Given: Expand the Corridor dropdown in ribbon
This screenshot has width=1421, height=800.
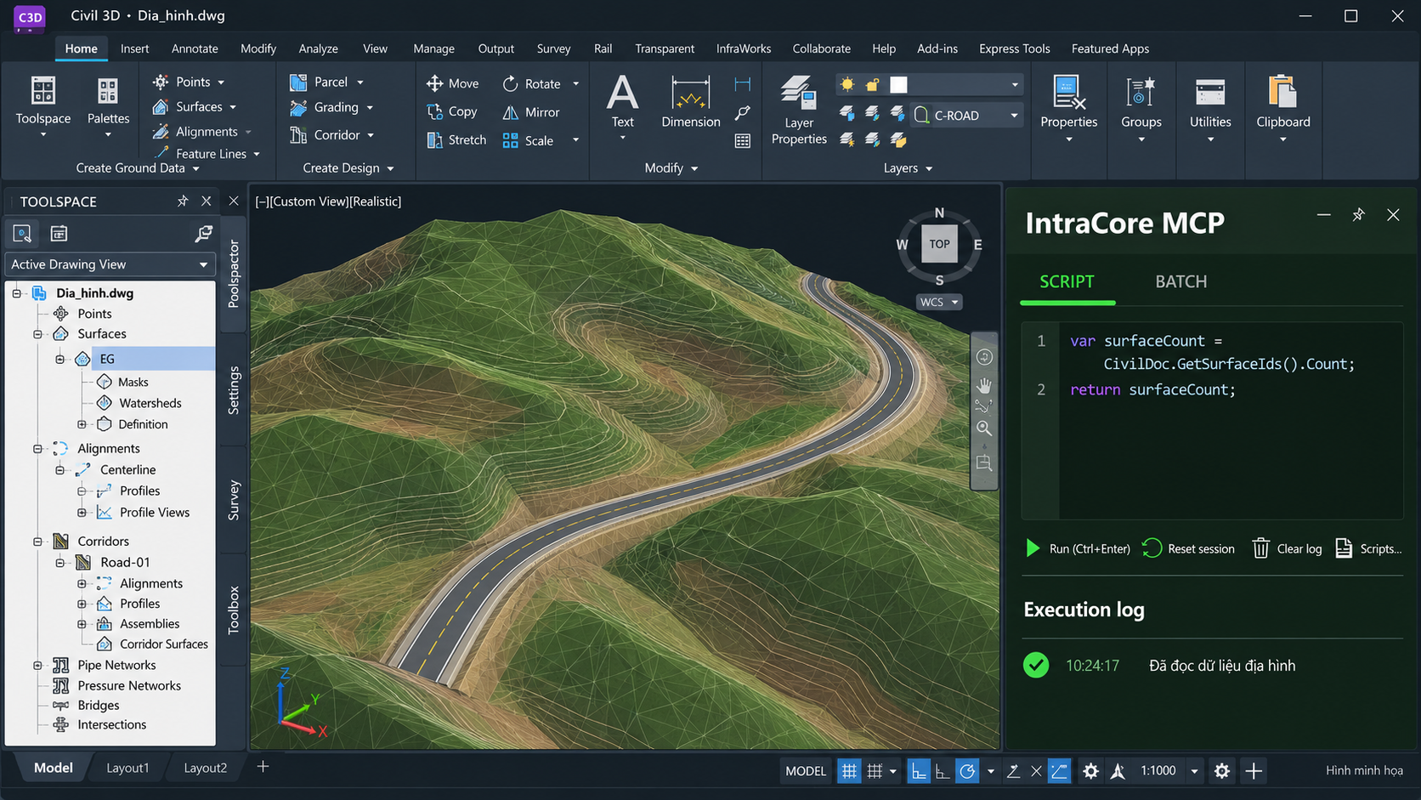Looking at the screenshot, I should (x=371, y=135).
